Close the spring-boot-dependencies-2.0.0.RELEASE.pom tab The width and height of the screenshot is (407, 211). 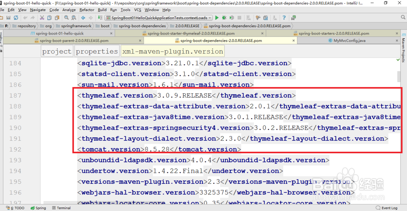point(293,41)
